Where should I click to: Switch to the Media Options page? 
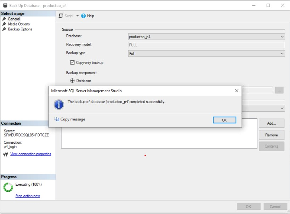[x=19, y=24]
